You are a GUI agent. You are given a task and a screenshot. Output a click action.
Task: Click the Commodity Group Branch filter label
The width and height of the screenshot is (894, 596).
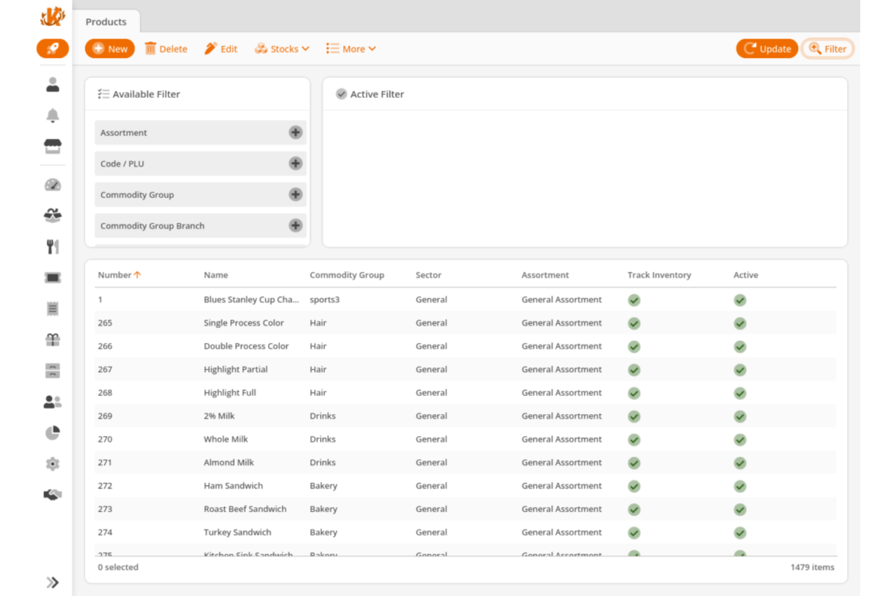[x=152, y=226]
